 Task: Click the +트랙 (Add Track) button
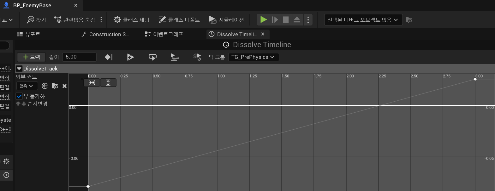pos(31,57)
